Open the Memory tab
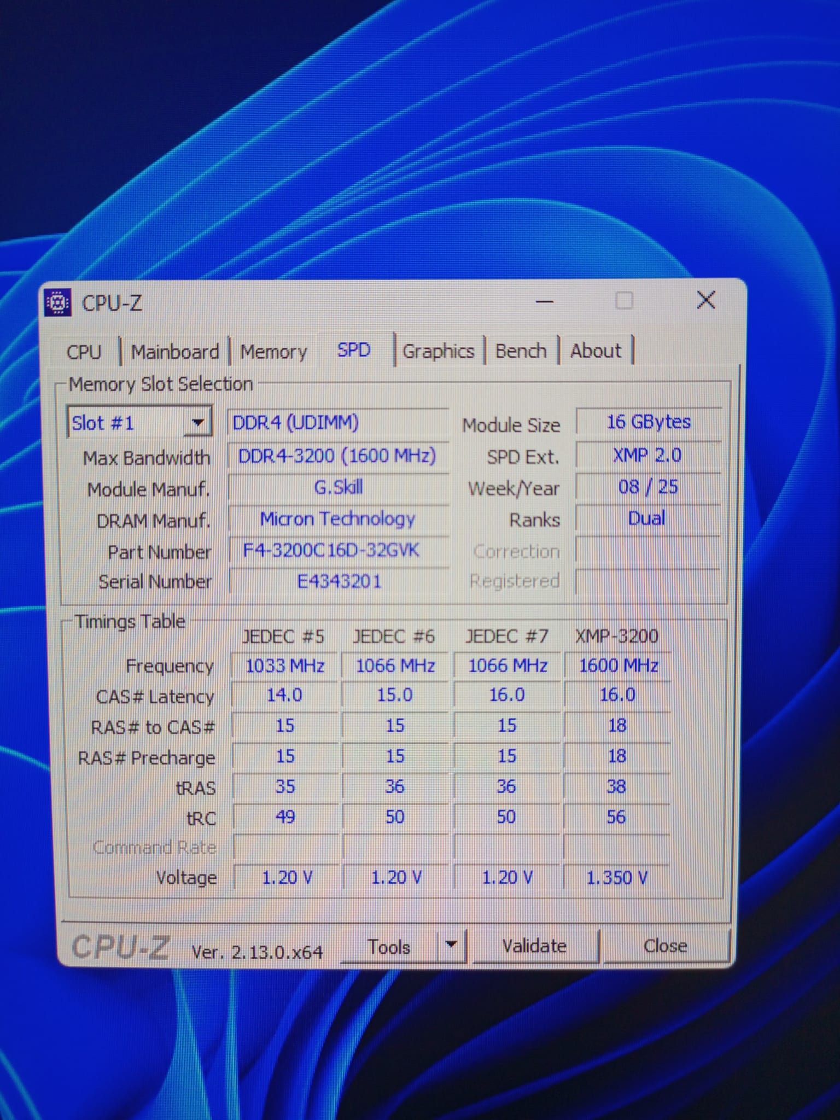The height and width of the screenshot is (1120, 840). pos(273,351)
